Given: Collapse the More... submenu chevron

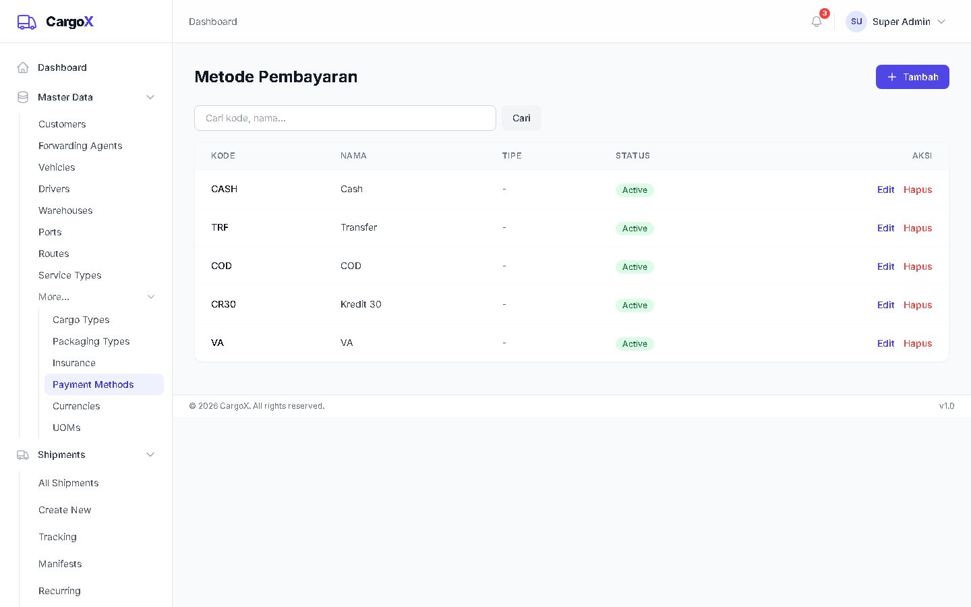Looking at the screenshot, I should coord(151,297).
